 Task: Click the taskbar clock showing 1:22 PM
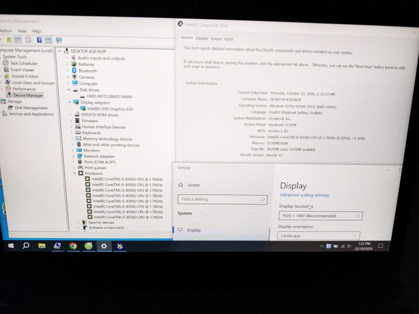click(x=364, y=246)
